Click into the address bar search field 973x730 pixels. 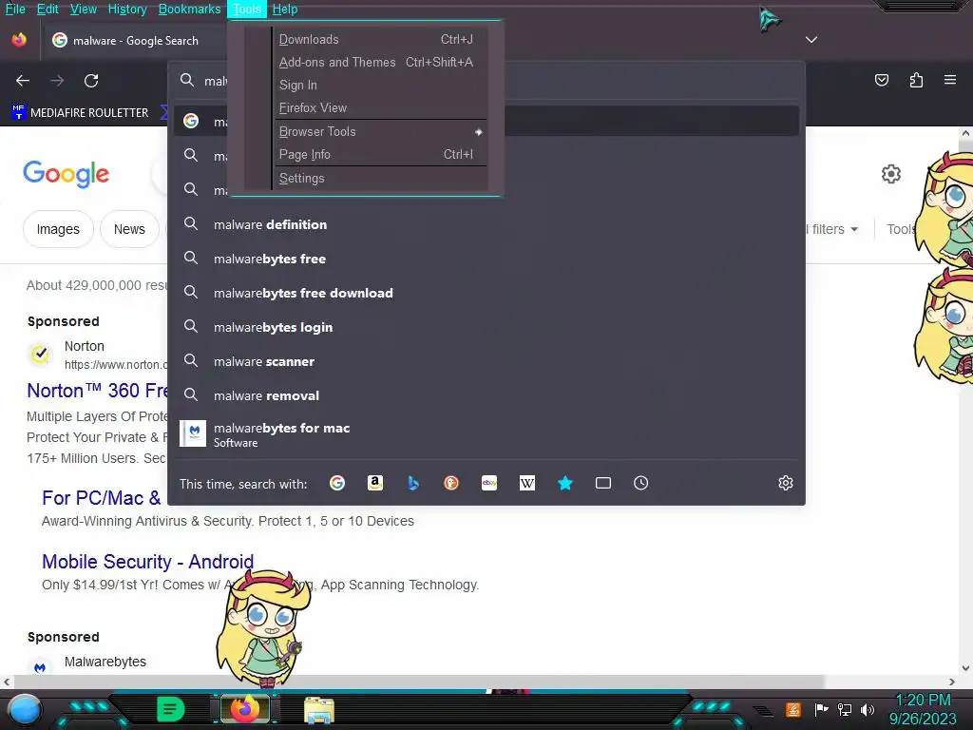point(486,81)
